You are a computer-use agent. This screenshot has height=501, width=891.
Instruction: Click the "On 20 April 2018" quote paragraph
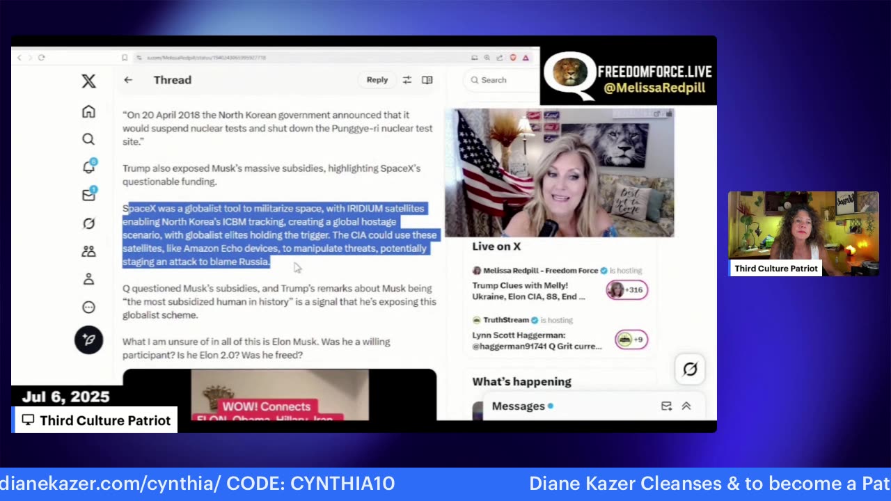coord(278,128)
